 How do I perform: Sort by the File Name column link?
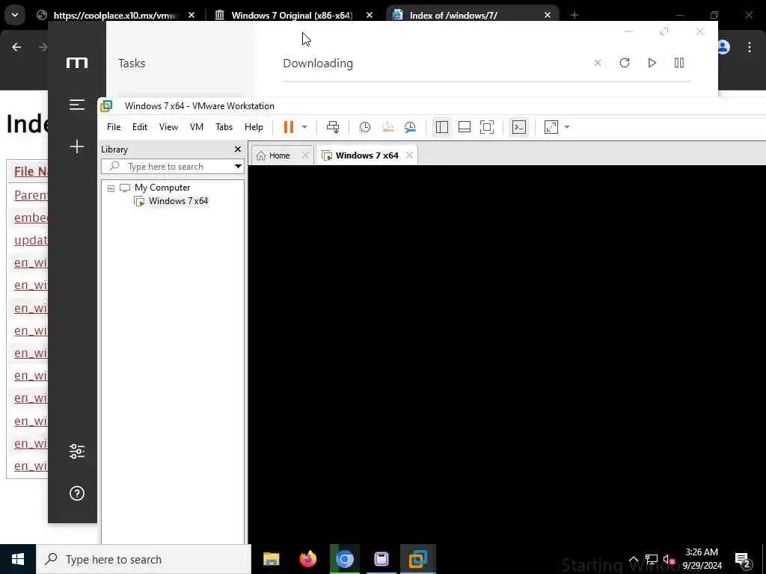[31, 171]
